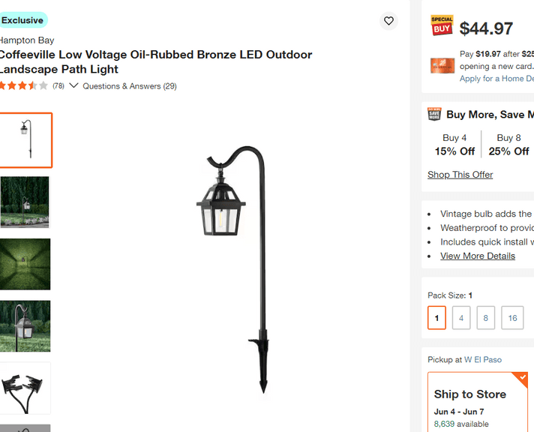
Task: Click the Buy More Save More tag icon
Action: click(x=434, y=114)
